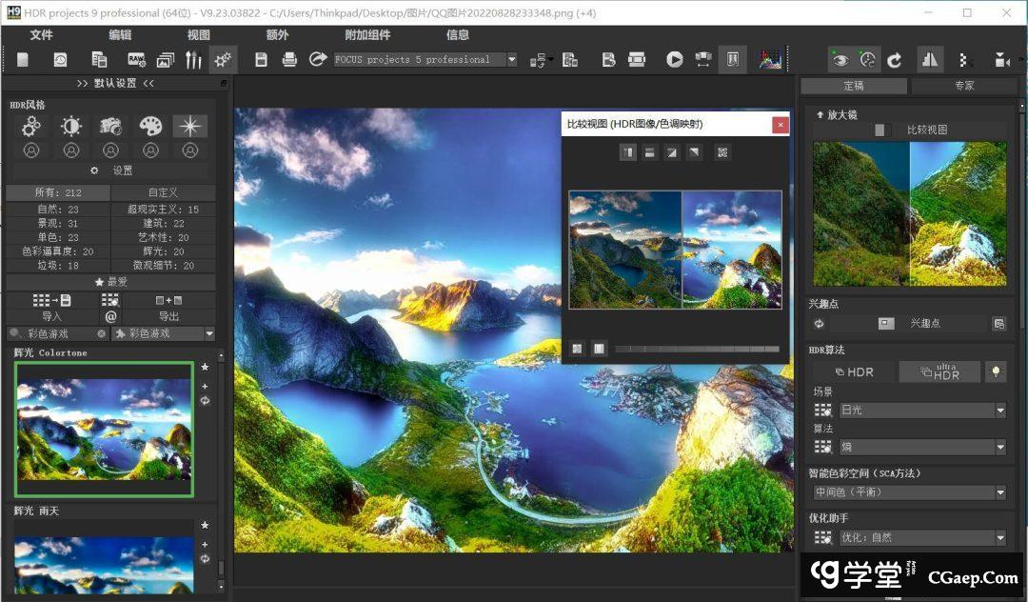Click the slider in the comparison view window
1028x602 pixels.
click(x=697, y=349)
